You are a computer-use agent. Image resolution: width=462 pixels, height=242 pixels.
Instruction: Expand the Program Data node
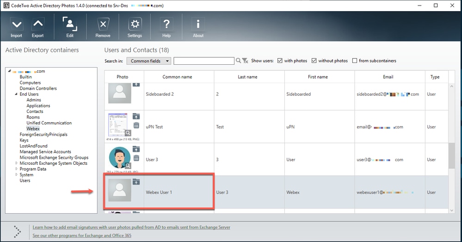pos(17,169)
